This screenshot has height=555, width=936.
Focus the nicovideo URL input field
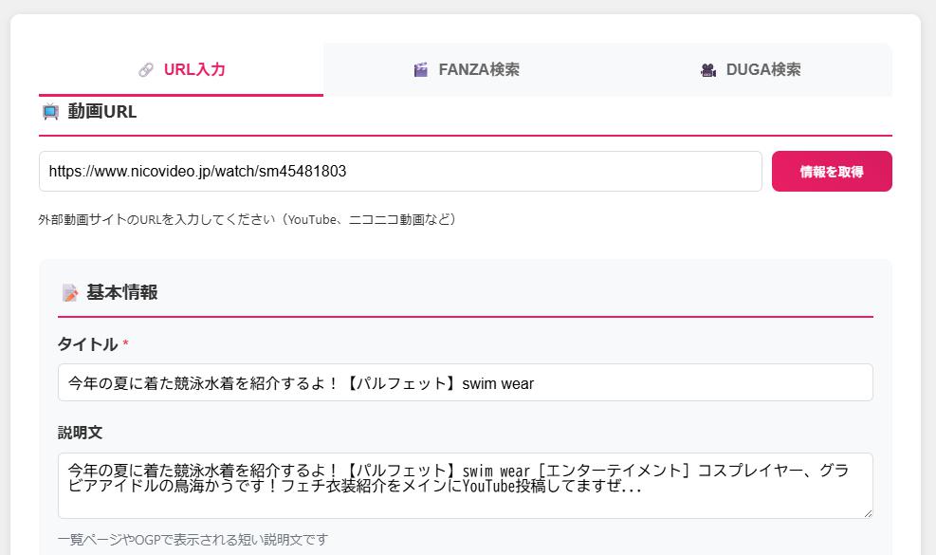click(400, 172)
